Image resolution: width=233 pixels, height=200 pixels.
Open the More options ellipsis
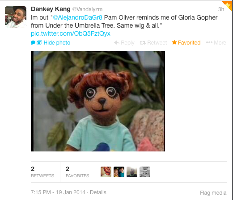point(209,42)
